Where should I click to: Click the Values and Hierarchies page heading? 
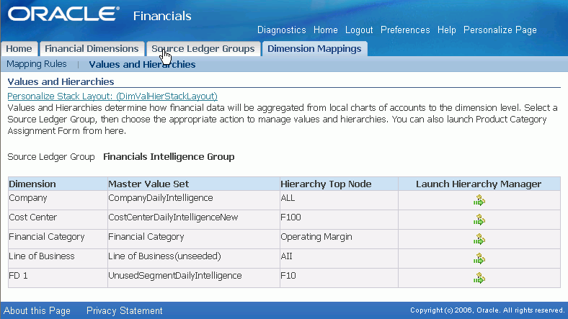(x=61, y=82)
